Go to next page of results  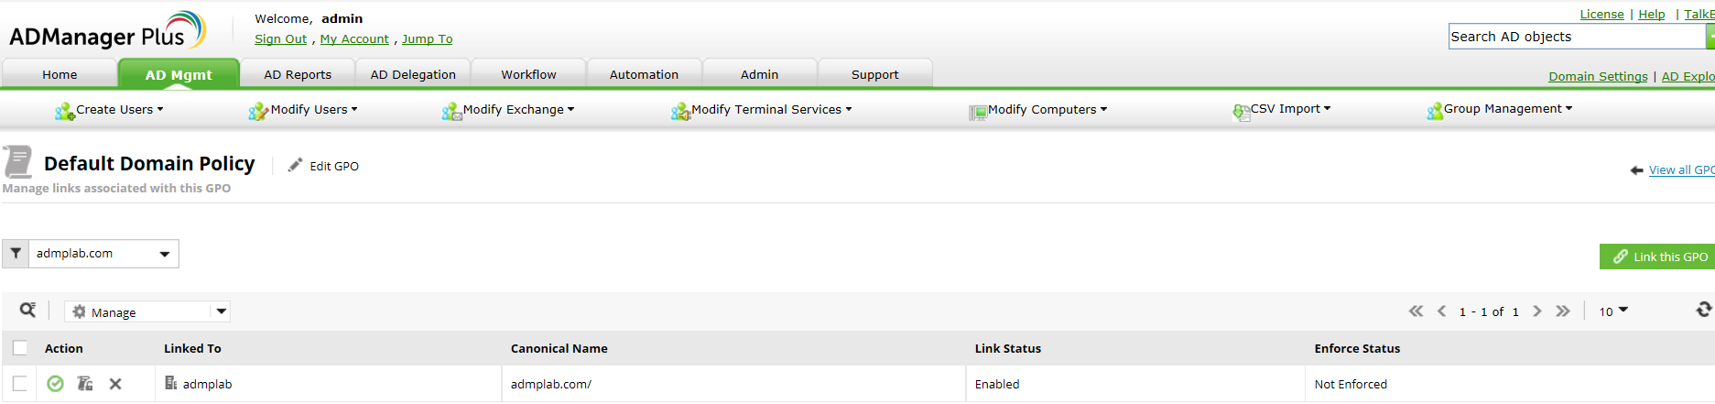point(1537,311)
